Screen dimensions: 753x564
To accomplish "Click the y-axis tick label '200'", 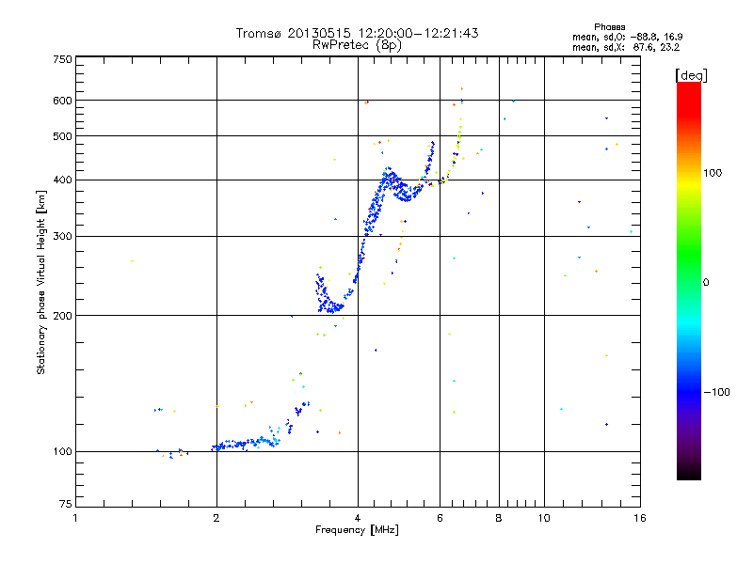I will (62, 316).
